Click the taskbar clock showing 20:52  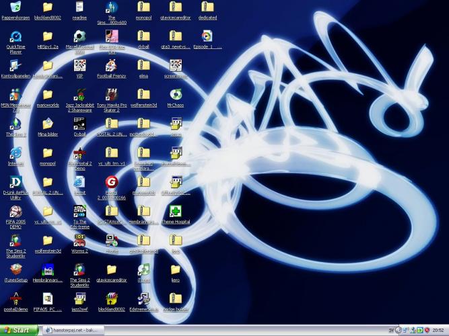point(438,330)
